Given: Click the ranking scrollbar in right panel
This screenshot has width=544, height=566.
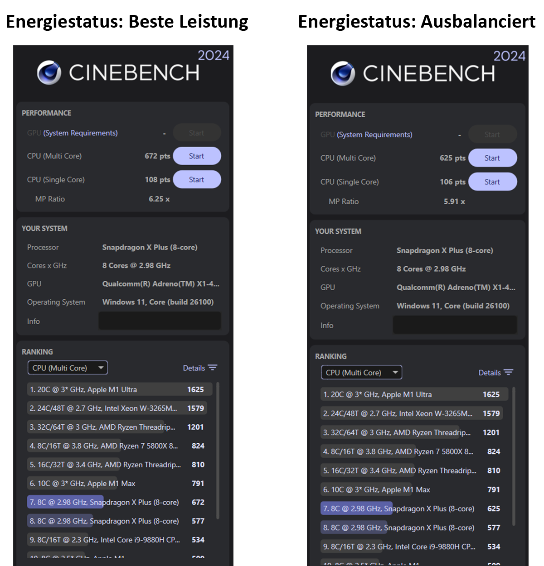Looking at the screenshot, I should 514,456.
